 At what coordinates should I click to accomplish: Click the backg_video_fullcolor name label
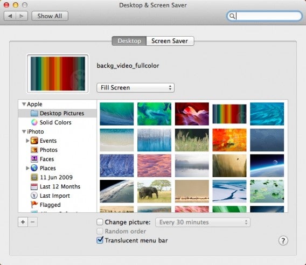128,66
